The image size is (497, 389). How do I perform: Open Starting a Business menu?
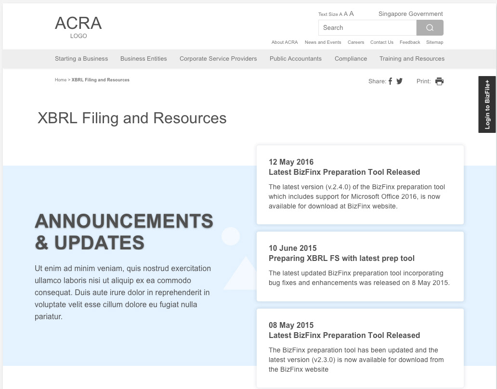tap(81, 59)
